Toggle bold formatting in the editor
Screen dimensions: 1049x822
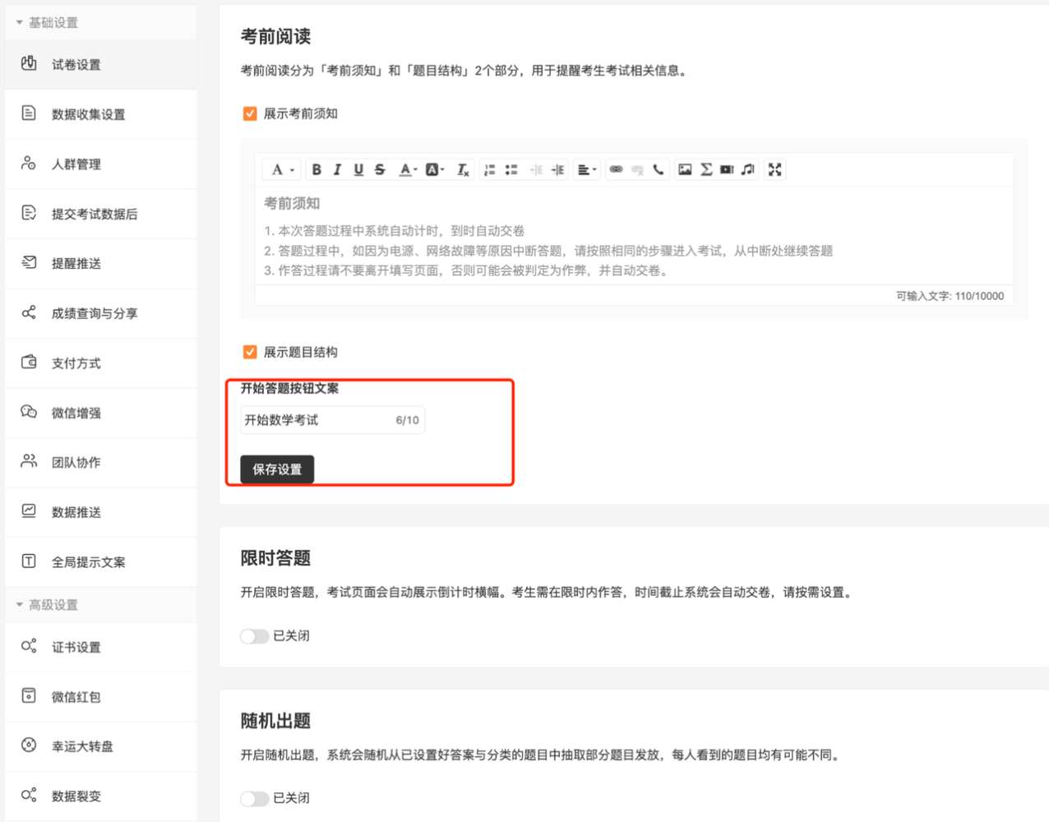(x=317, y=169)
